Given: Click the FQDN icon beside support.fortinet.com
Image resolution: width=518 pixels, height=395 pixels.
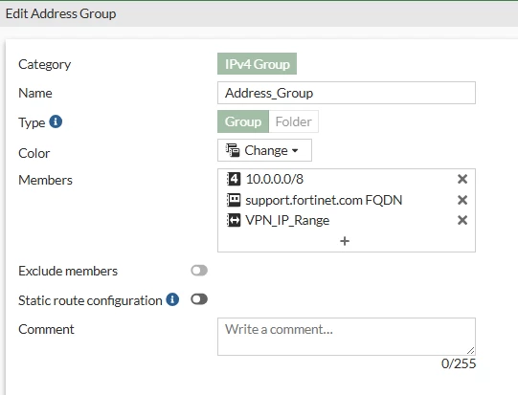Looking at the screenshot, I should [x=234, y=200].
